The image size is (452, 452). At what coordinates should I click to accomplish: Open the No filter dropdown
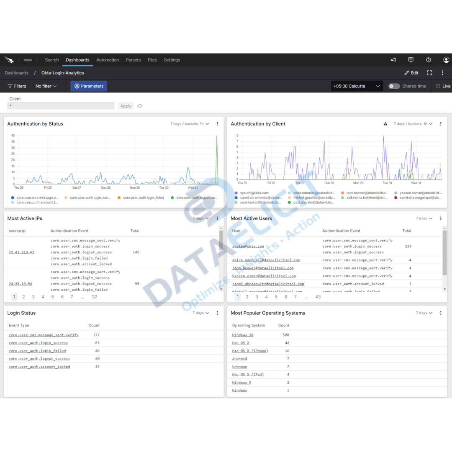click(x=46, y=86)
